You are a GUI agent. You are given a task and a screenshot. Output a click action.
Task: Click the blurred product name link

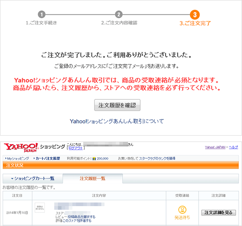point(79,206)
